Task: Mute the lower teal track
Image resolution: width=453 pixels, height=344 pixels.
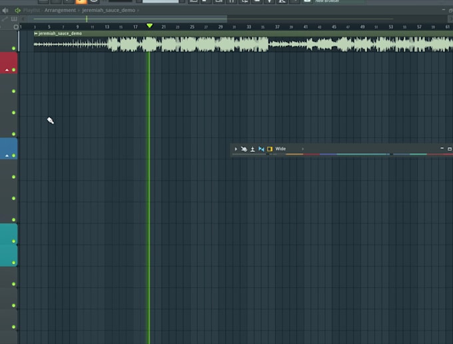Action: [x=13, y=263]
